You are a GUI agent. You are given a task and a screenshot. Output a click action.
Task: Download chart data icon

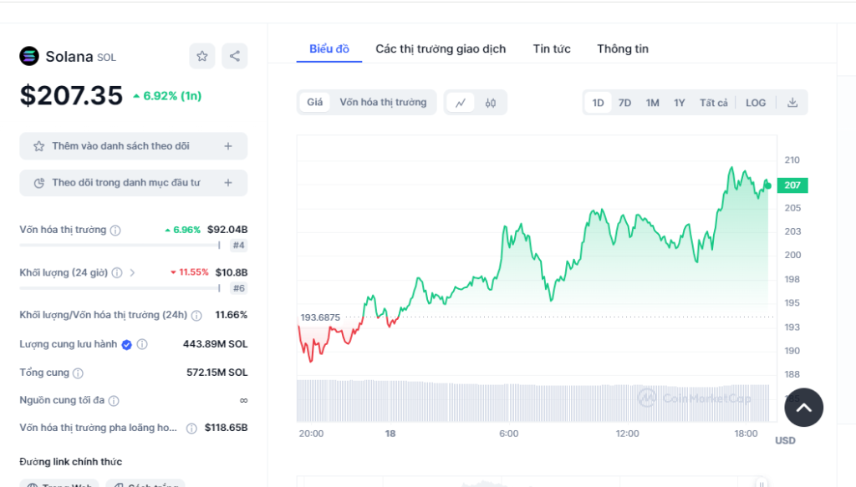(792, 103)
